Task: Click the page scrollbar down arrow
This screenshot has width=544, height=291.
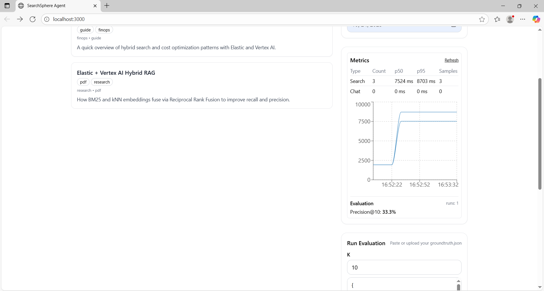Action: [x=540, y=287]
